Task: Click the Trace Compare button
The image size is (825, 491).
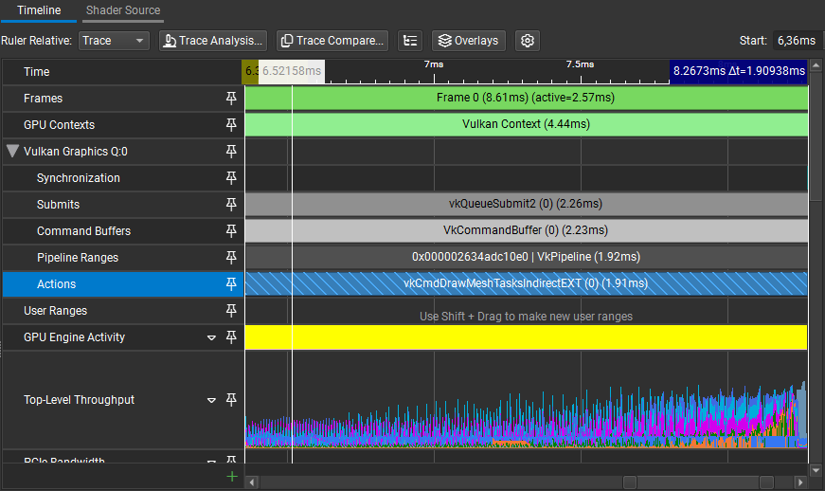Action: pos(332,41)
